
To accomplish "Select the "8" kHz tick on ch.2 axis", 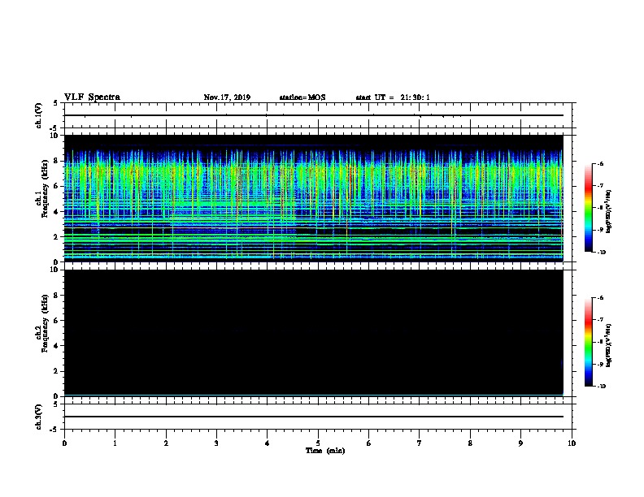I will point(57,296).
